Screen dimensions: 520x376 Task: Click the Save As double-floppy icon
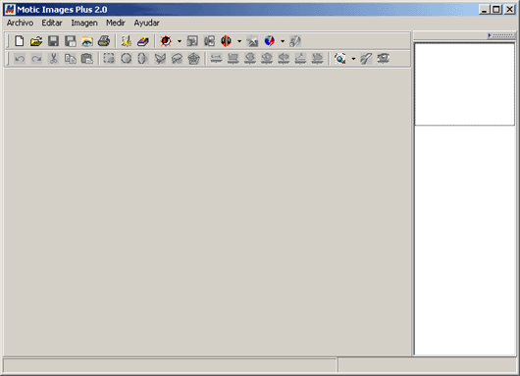click(70, 41)
